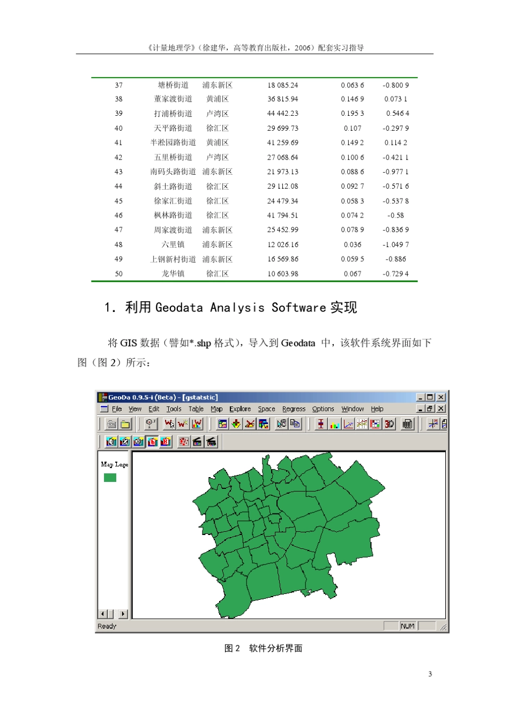Maximize the GeoDa main window
509x721 pixels.
click(429, 397)
